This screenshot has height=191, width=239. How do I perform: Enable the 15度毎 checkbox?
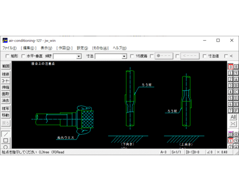tap(132, 56)
